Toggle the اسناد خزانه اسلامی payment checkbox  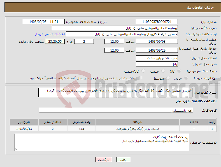[140, 78]
